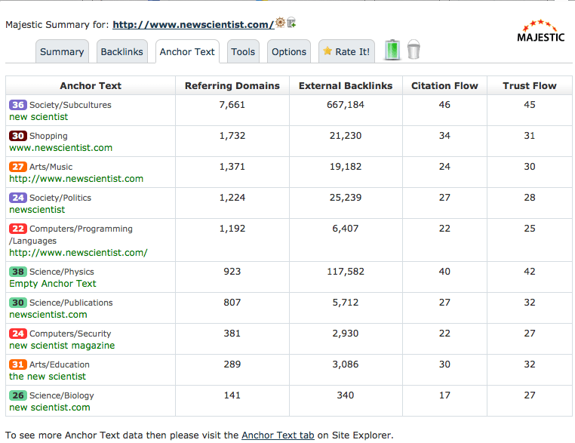
Task: Click the add-to-bucket icon beside the URL
Action: tap(291, 23)
